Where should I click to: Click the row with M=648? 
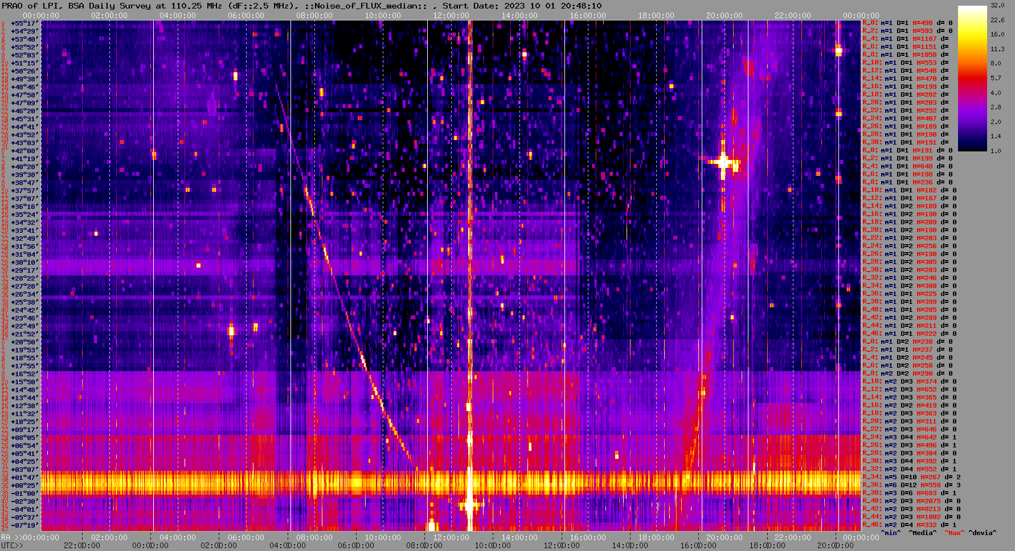pos(910,166)
